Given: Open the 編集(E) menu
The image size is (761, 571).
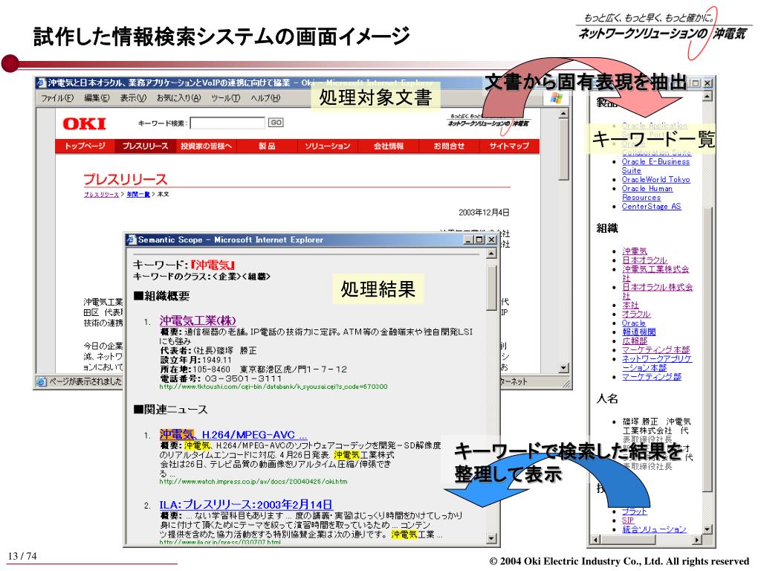Looking at the screenshot, I should (x=97, y=98).
